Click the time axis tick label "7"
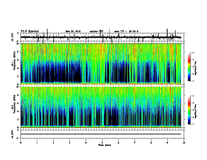The height and width of the screenshot is (160, 207). pos(135,143)
